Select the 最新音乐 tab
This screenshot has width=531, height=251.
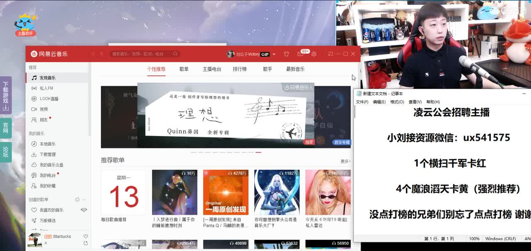pyautogui.click(x=295, y=69)
